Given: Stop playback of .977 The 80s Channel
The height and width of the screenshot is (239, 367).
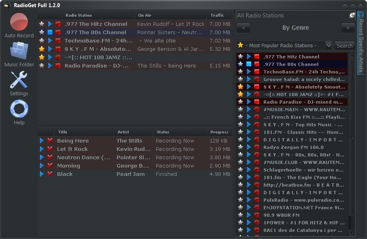Looking at the screenshot, I should [x=50, y=33].
